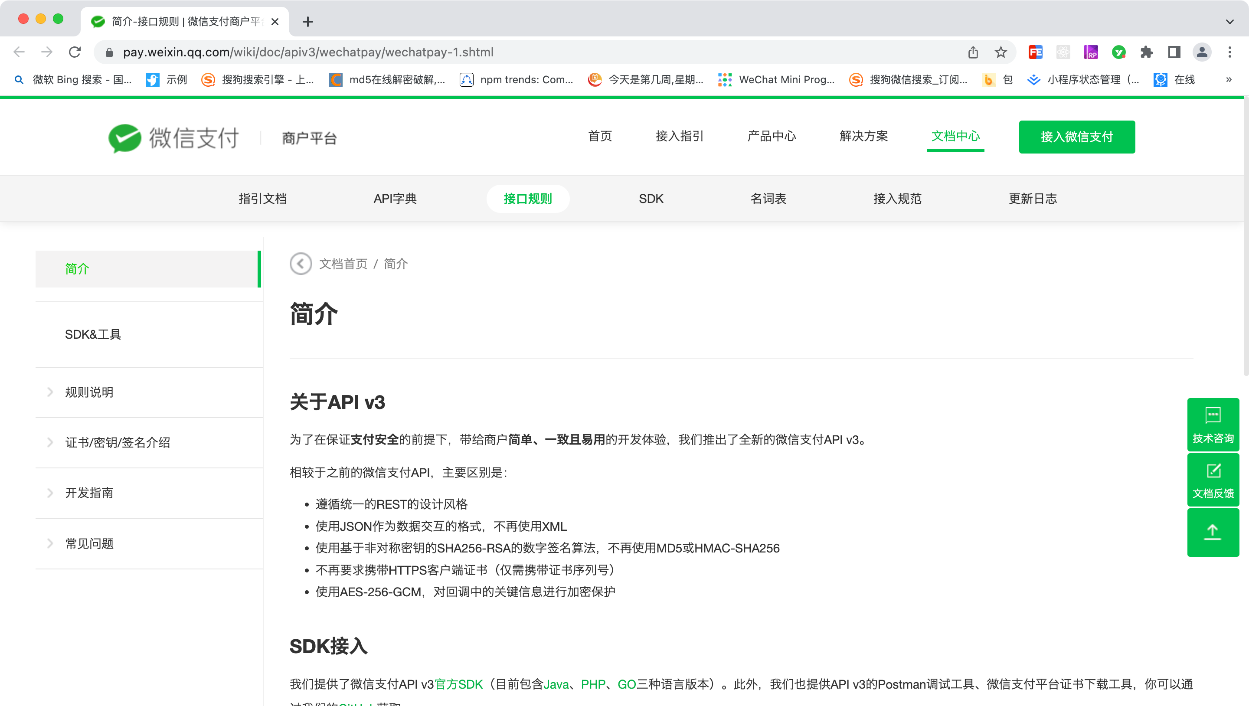Expand the 开发指南 sidebar section
The height and width of the screenshot is (706, 1249).
(x=89, y=493)
